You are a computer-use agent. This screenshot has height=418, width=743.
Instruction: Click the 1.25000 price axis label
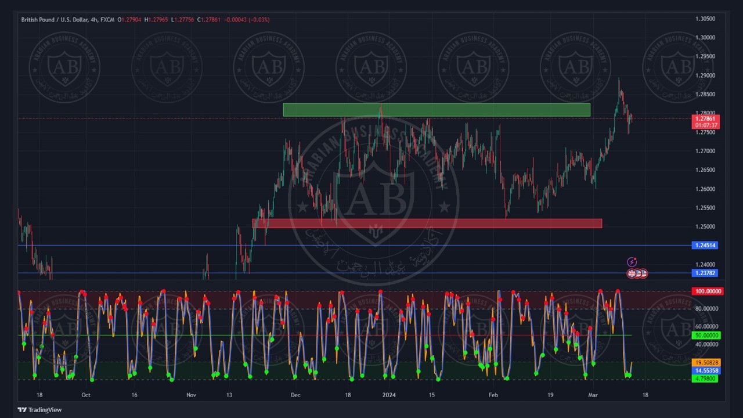click(x=705, y=226)
